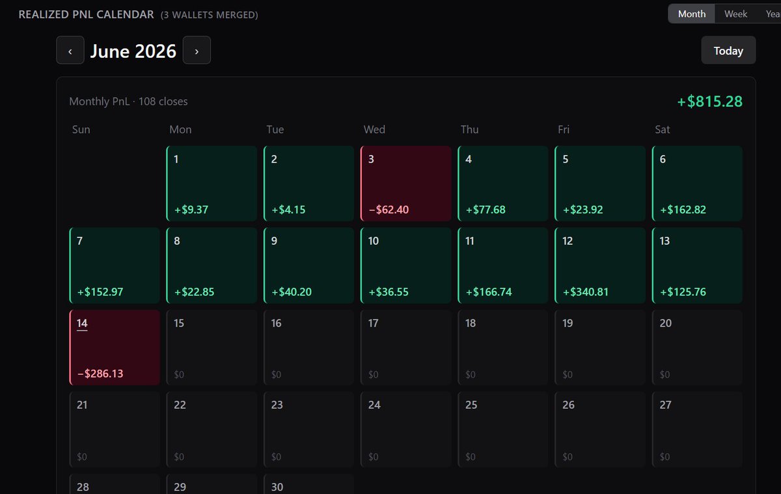The height and width of the screenshot is (494, 781).
Task: Select the empty June 20 cell
Action: tap(697, 348)
